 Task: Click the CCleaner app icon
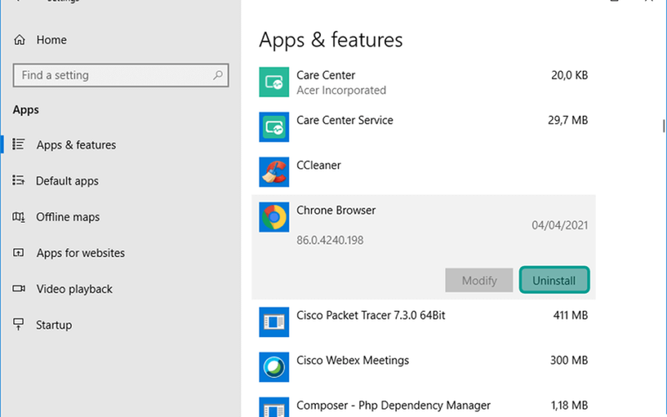[274, 173]
